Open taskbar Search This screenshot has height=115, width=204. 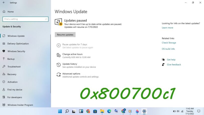67,111
